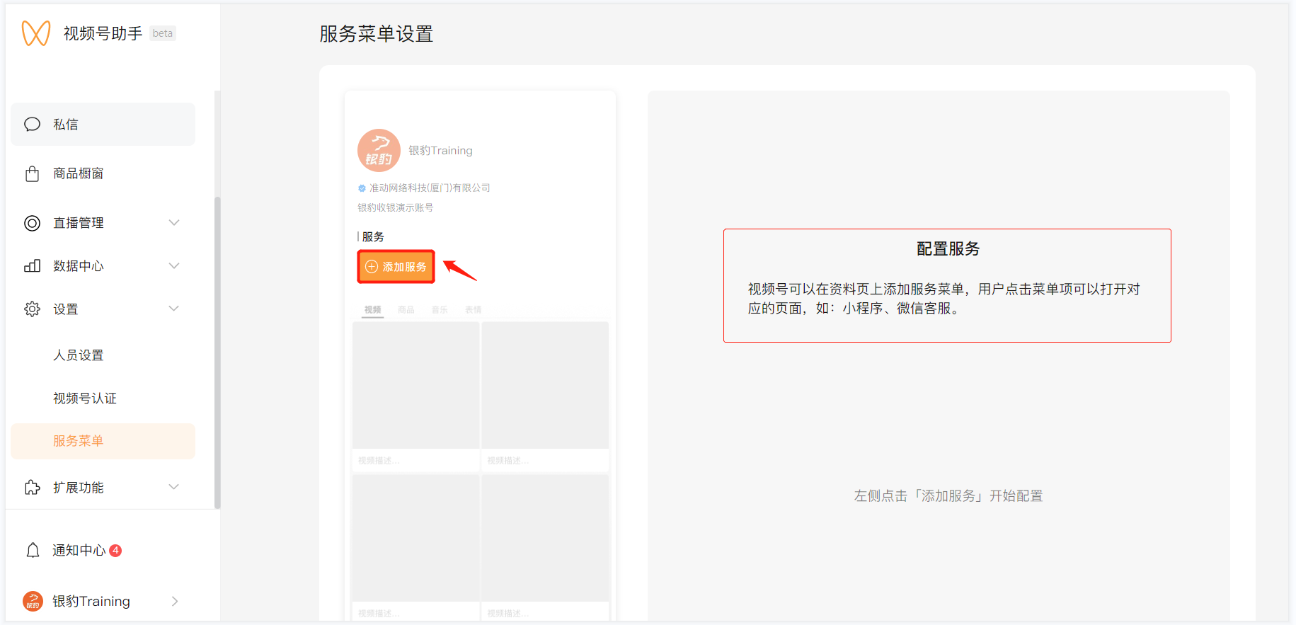Click the orange 添加服务 button

[x=396, y=267]
